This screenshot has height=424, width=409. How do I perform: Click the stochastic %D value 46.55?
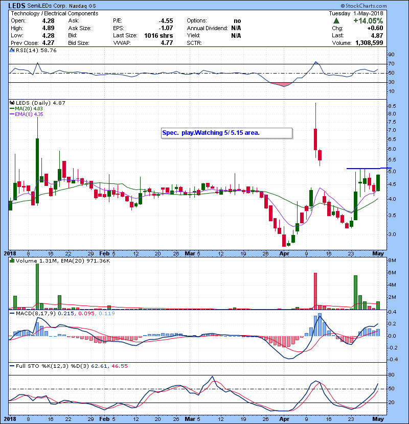[119, 366]
